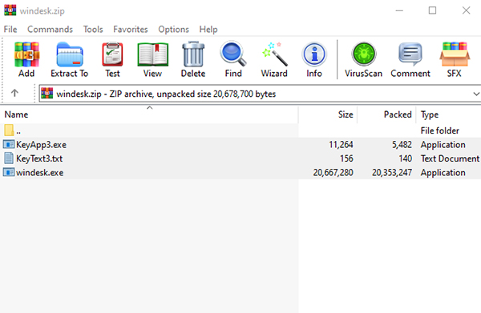This screenshot has width=481, height=313.
Task: Sort by the Packed column header
Action: point(386,114)
